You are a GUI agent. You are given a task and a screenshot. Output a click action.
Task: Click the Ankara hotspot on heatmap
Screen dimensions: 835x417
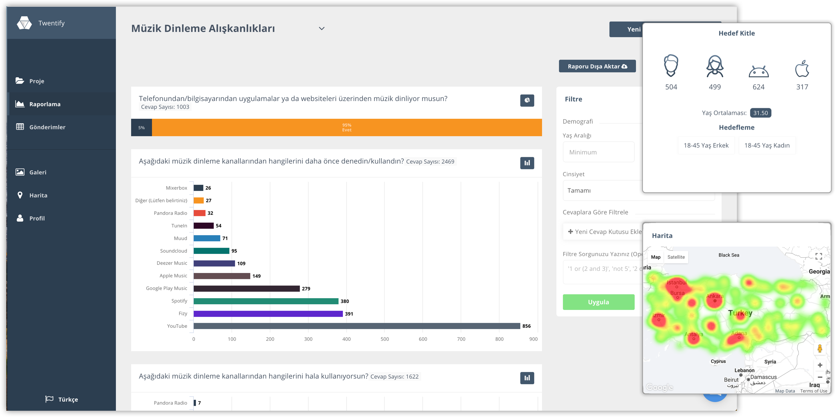[715, 301]
